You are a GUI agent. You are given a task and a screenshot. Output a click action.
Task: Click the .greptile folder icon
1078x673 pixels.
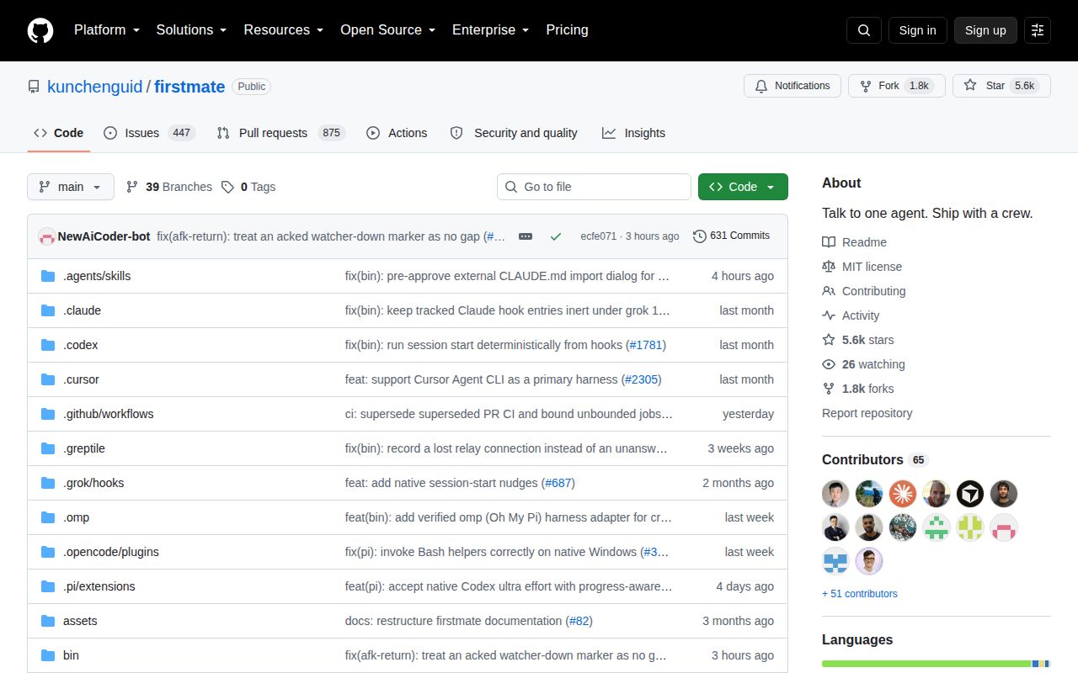pyautogui.click(x=48, y=448)
